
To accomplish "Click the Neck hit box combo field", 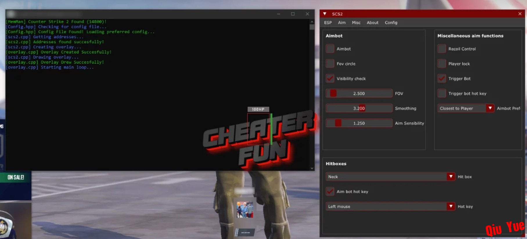I will point(390,177).
